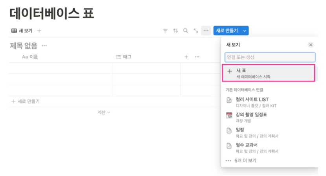Click 새로 만들기 row at table bottom
The image size is (326, 176).
[x=26, y=102]
